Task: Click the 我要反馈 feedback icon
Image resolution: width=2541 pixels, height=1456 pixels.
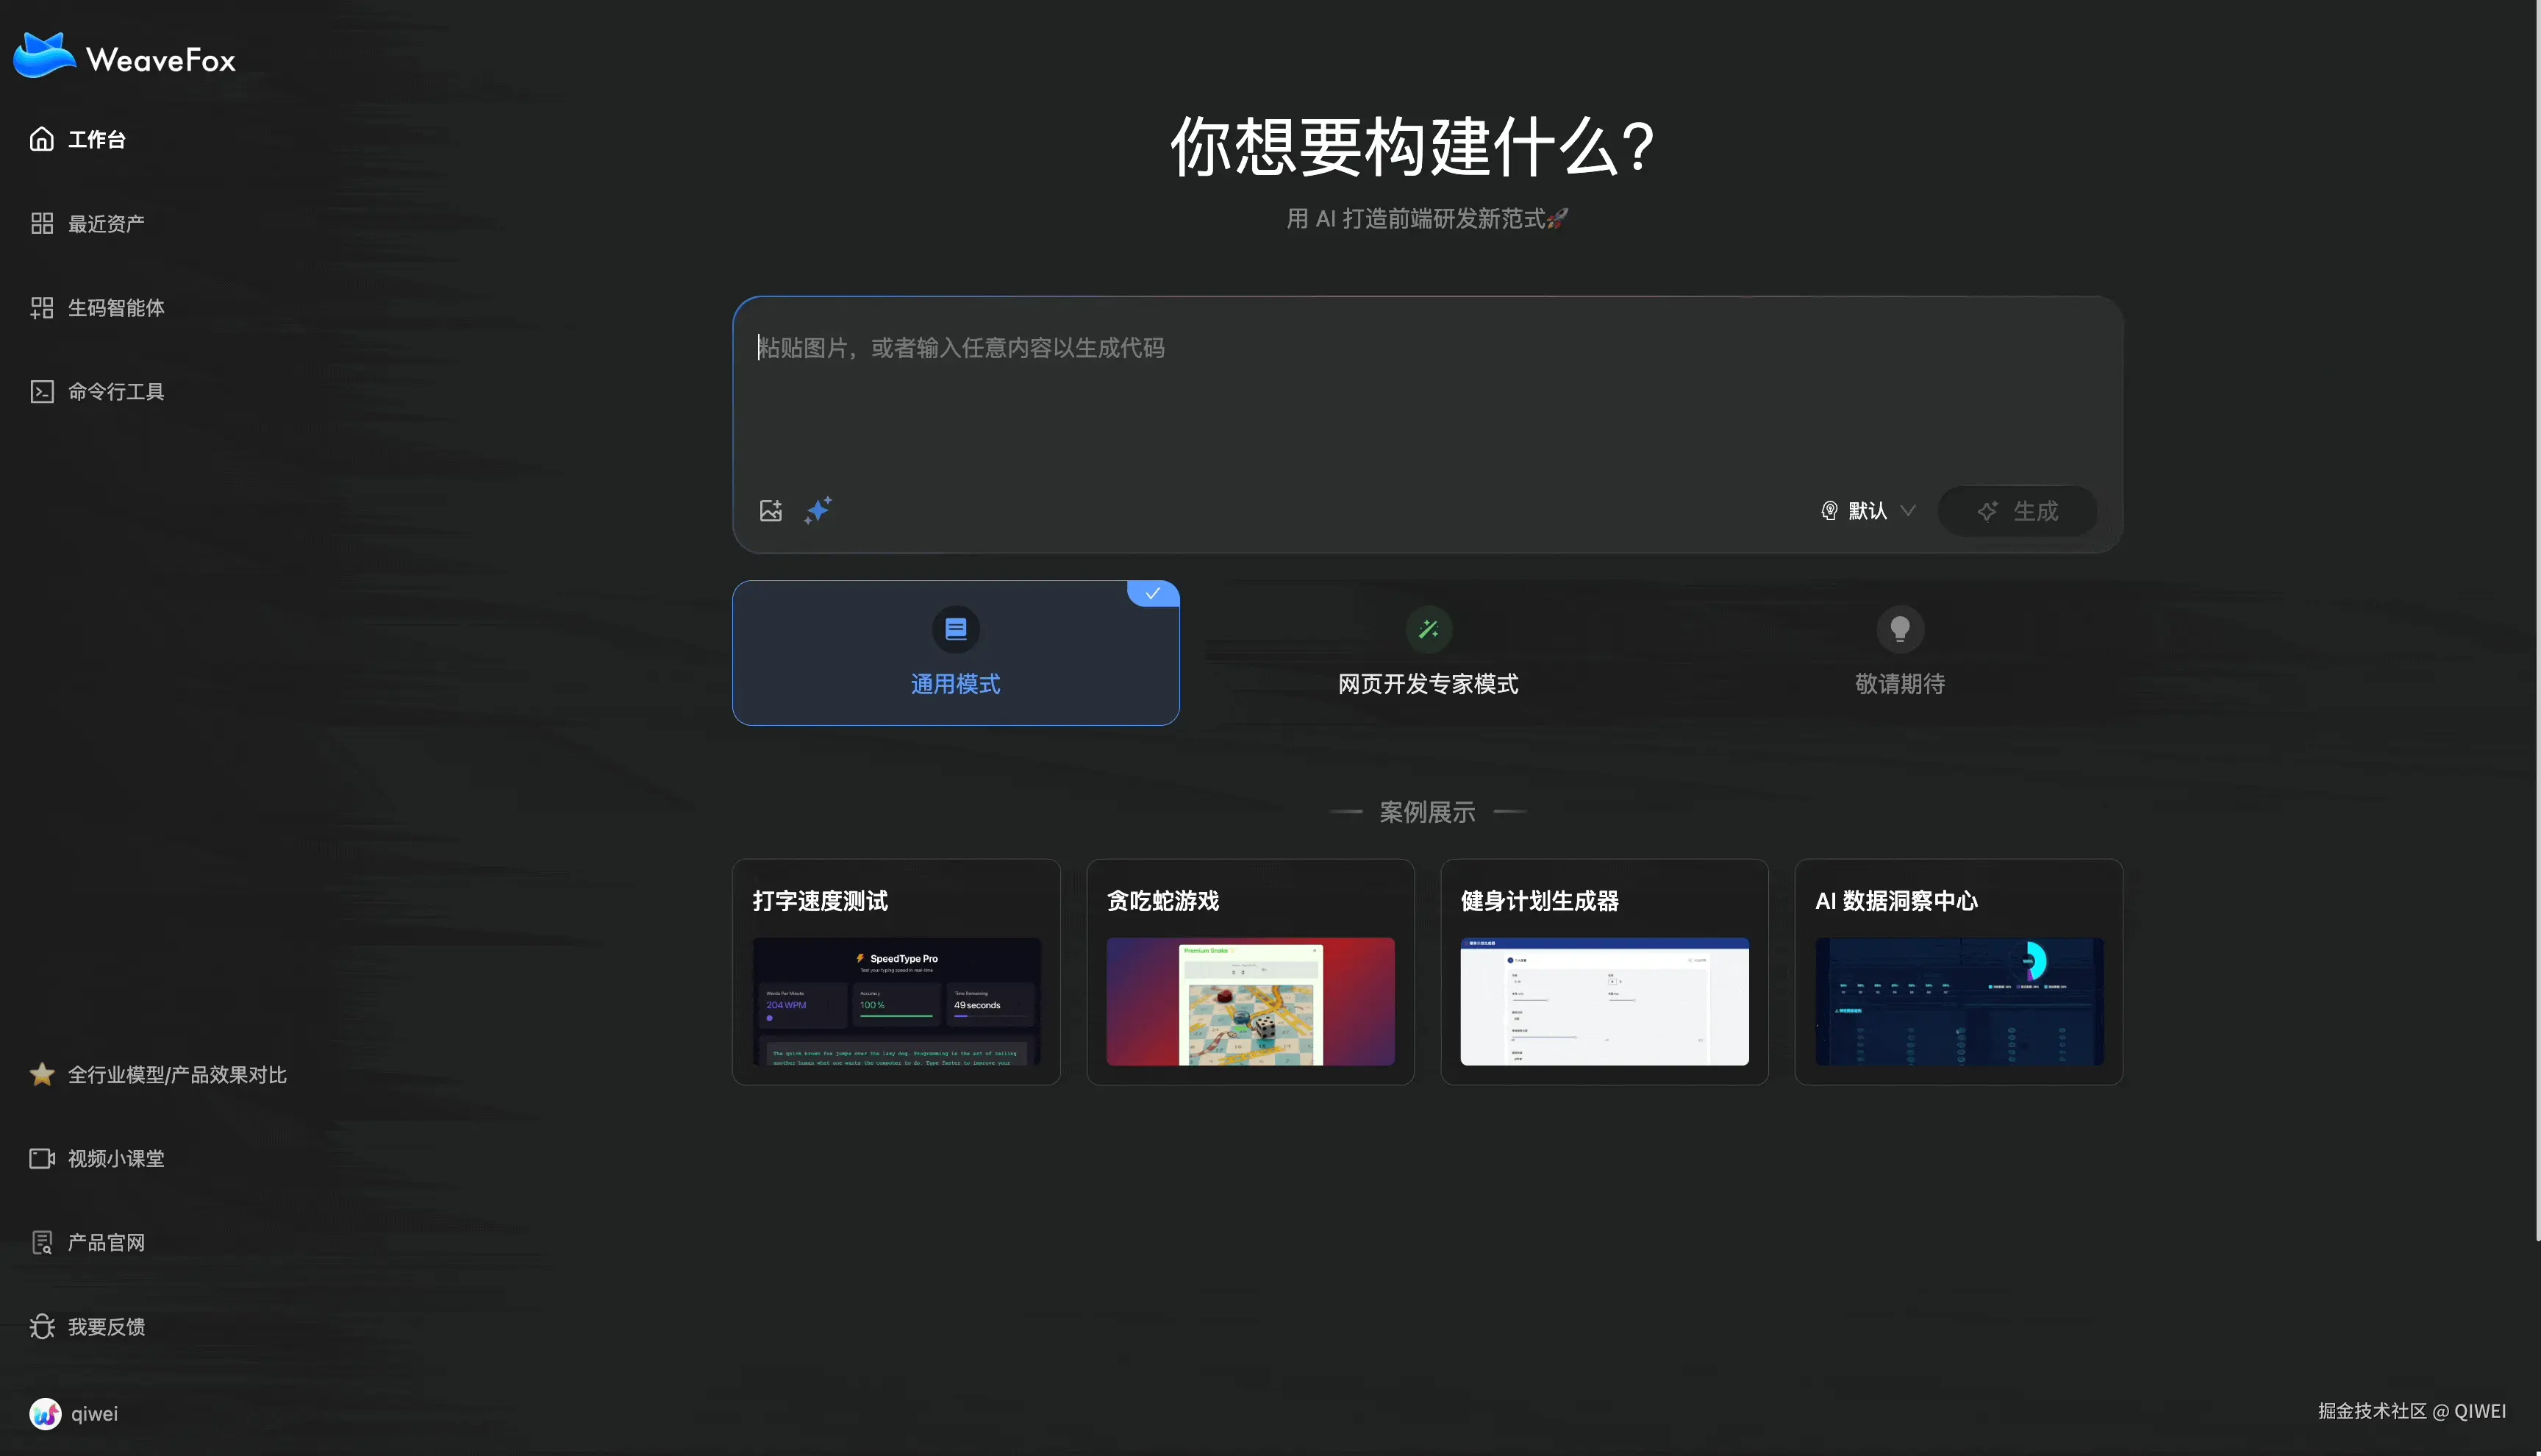Action: point(42,1326)
